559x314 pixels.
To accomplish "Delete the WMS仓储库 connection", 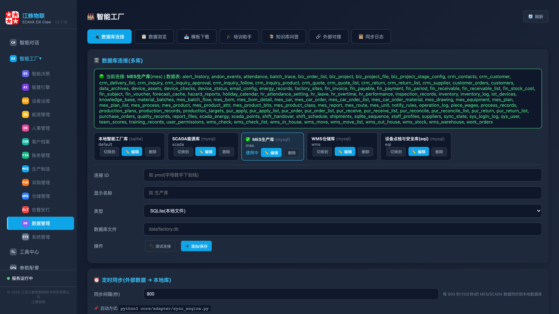I will [365, 152].
